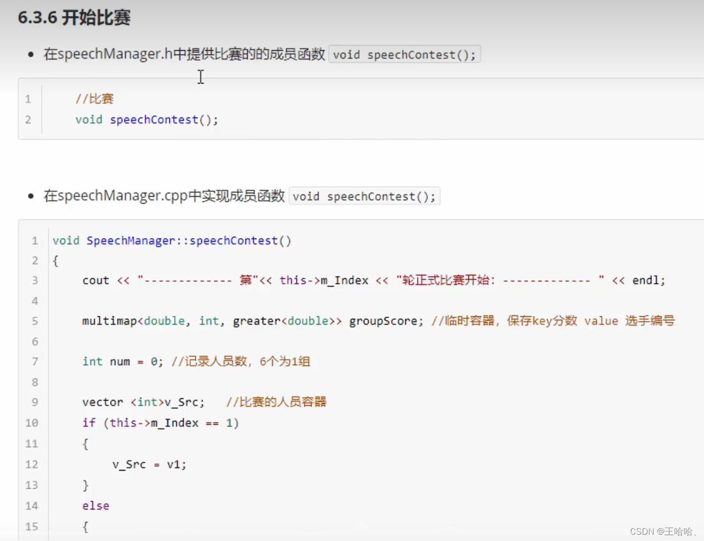Click the comment "//临时容器，保存key分数 value 选手编号"
Image resolution: width=704 pixels, height=541 pixels.
coord(553,321)
